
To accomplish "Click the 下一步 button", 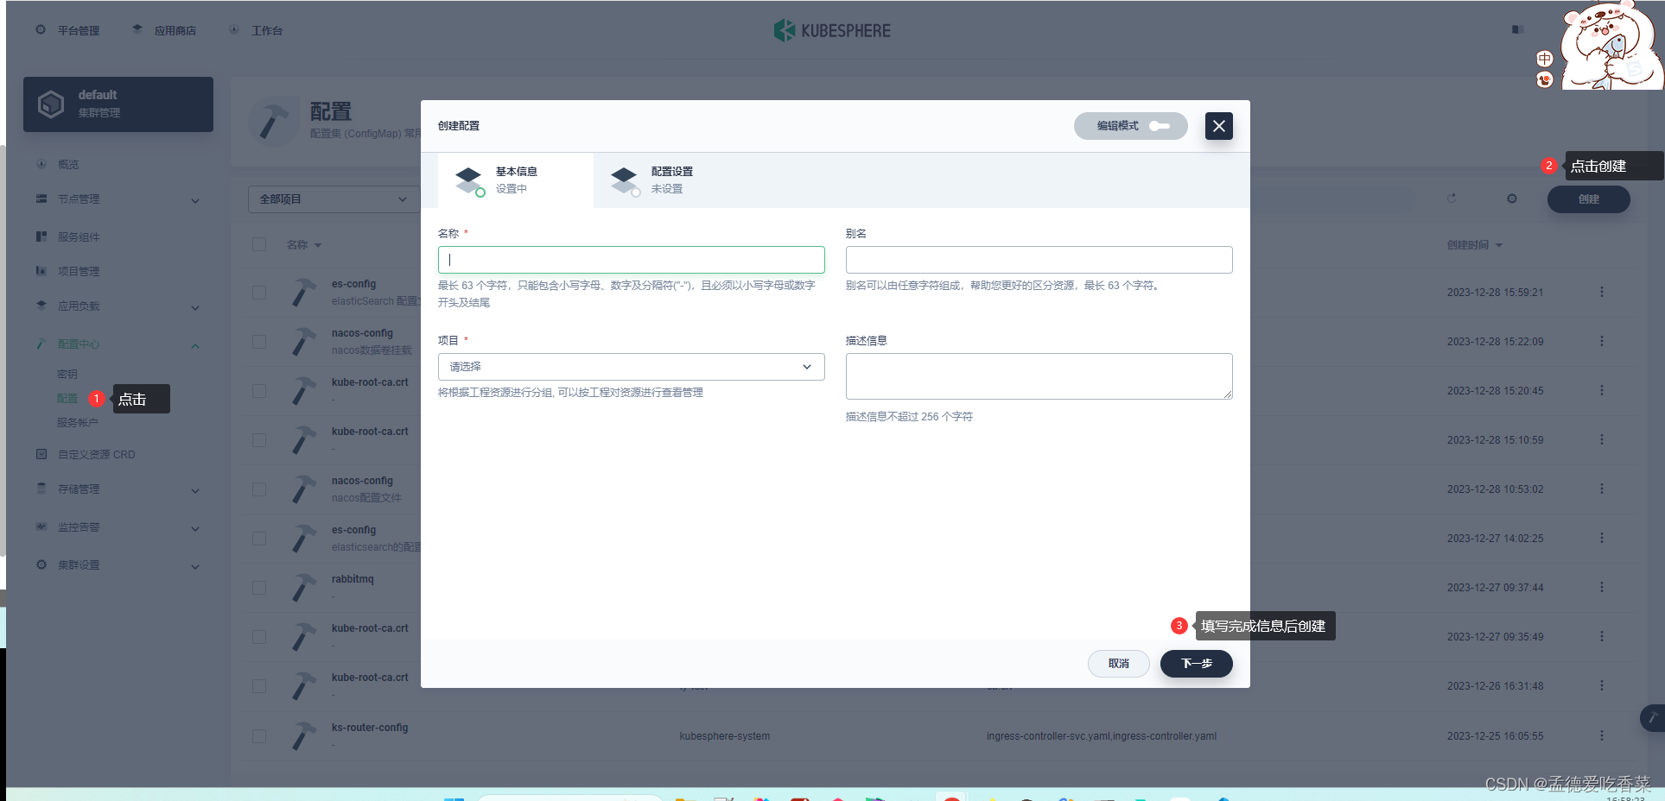I will [1196, 664].
